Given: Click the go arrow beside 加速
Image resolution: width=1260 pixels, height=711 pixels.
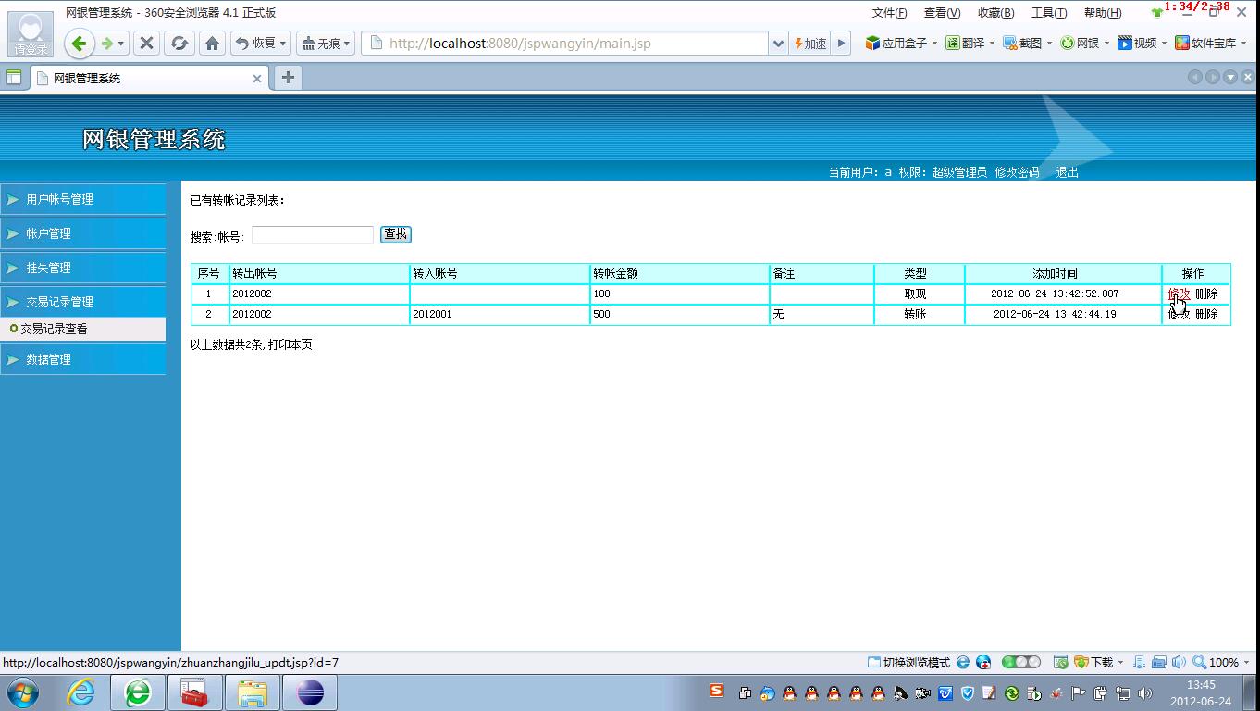Looking at the screenshot, I should tap(841, 44).
